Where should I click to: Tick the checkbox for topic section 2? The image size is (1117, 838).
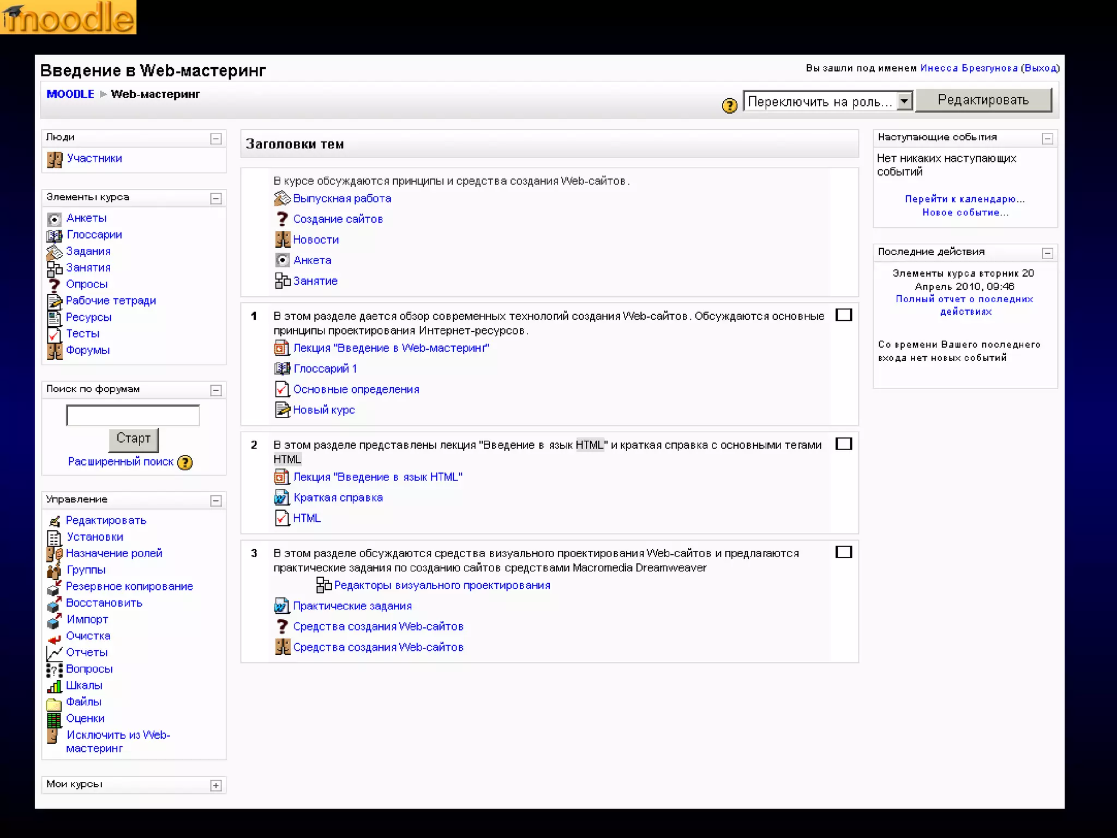tap(843, 444)
